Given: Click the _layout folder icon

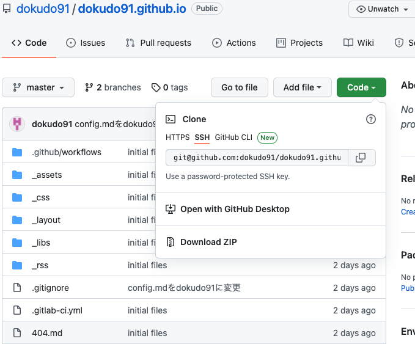Looking at the screenshot, I should (x=17, y=220).
